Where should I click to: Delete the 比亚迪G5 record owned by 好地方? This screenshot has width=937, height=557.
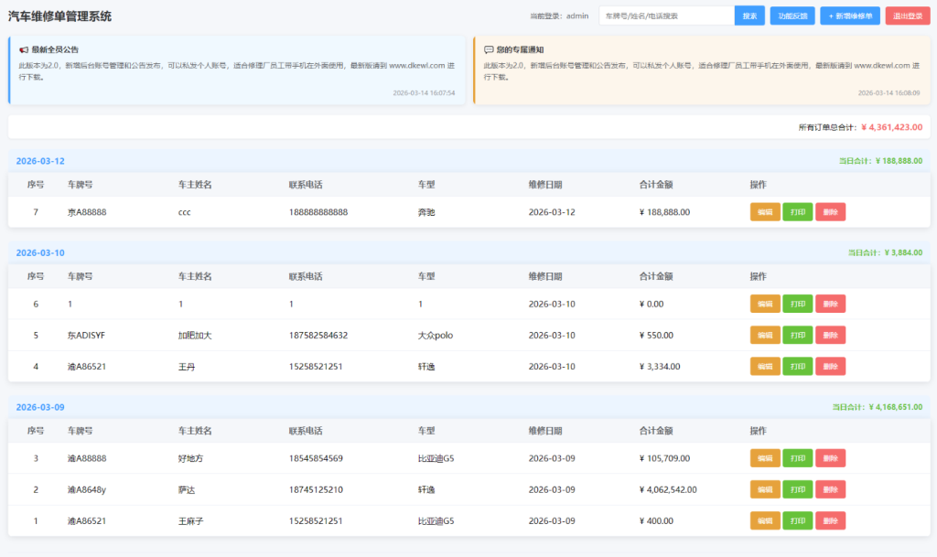pos(830,457)
